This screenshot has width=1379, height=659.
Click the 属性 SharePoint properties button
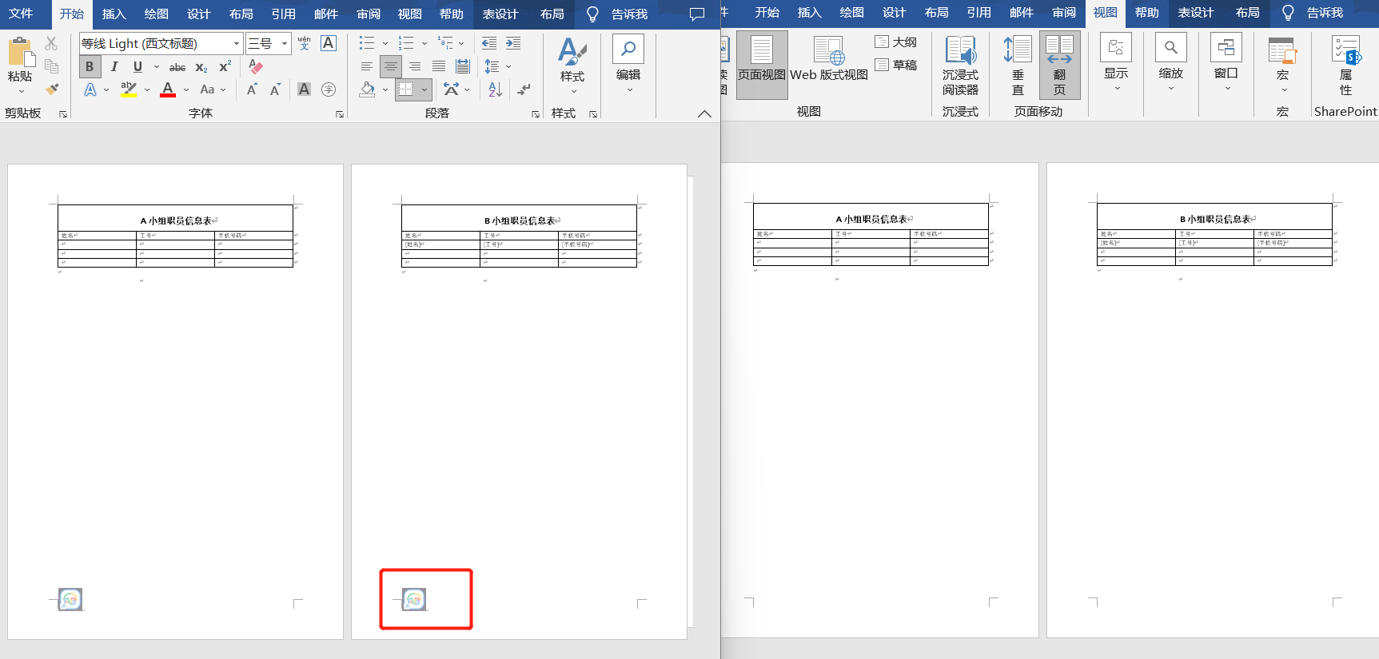[x=1346, y=66]
